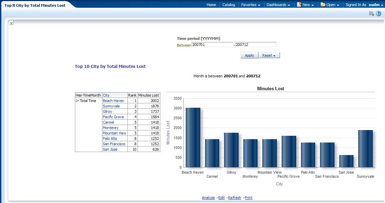Image resolution: width=385 pixels, height=203 pixels.
Task: Select the 1584 minutes lost cell
Action: (x=149, y=117)
